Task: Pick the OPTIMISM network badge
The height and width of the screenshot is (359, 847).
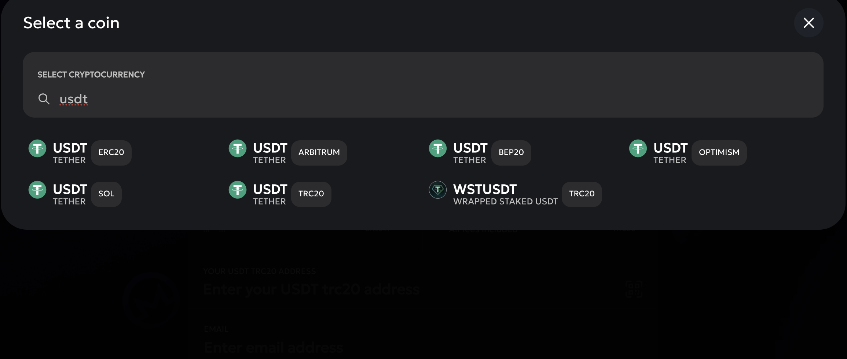Action: coord(719,152)
